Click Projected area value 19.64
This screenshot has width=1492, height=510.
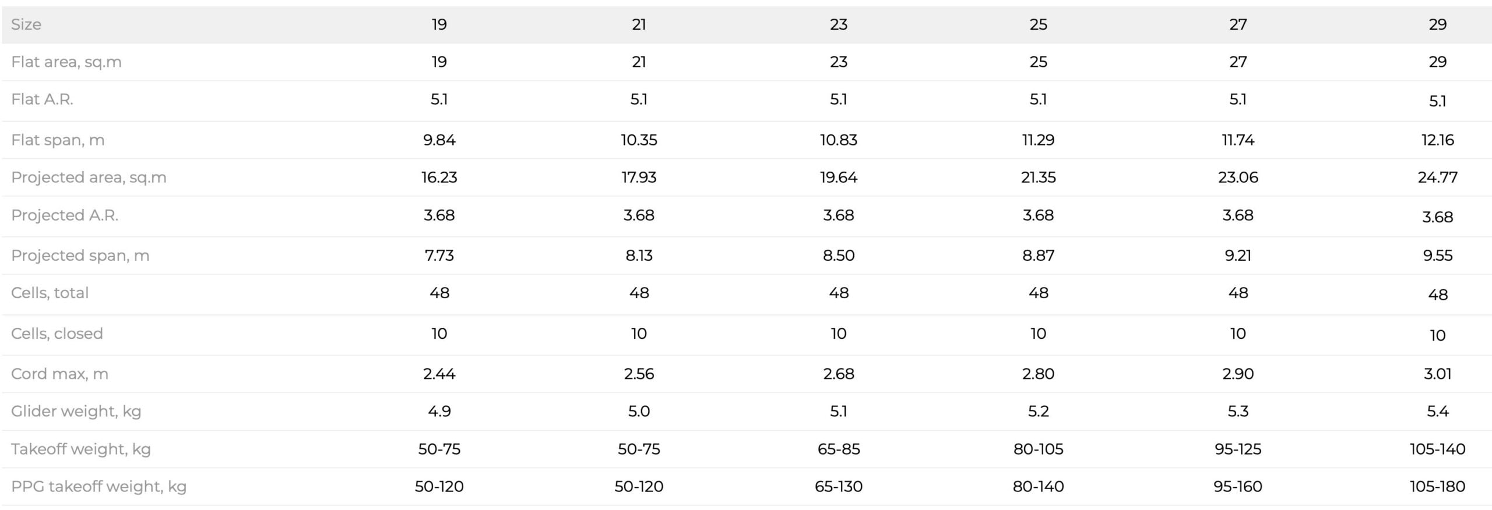click(839, 177)
